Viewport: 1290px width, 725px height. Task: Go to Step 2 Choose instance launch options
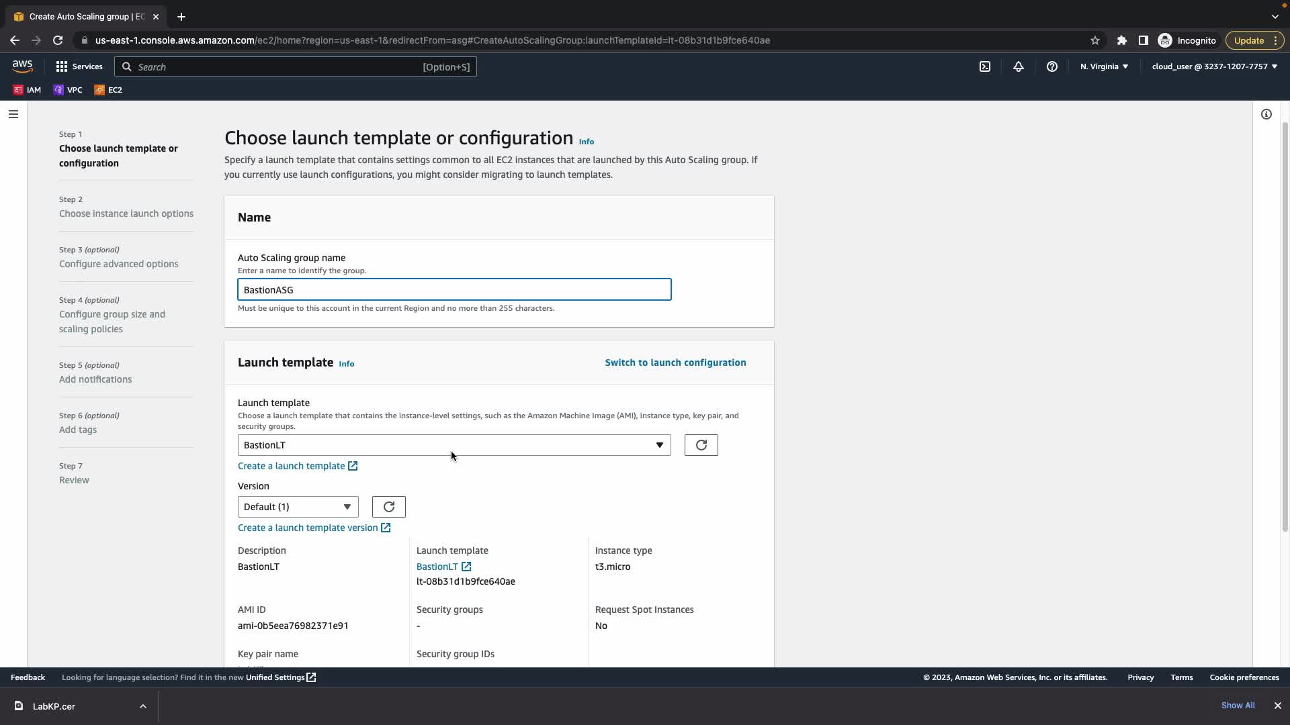pyautogui.click(x=126, y=213)
